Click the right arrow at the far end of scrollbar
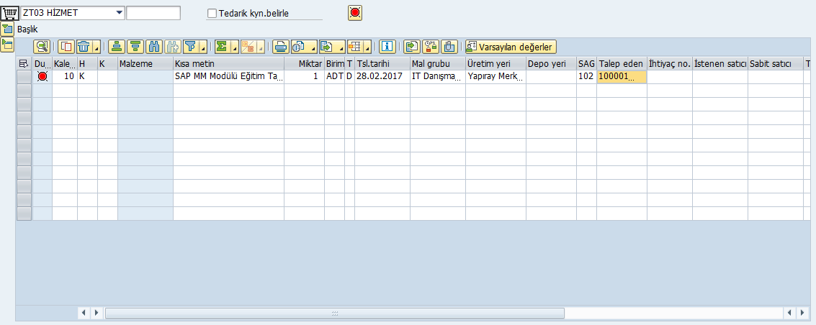Screen dimensions: 816x325 click(802, 313)
